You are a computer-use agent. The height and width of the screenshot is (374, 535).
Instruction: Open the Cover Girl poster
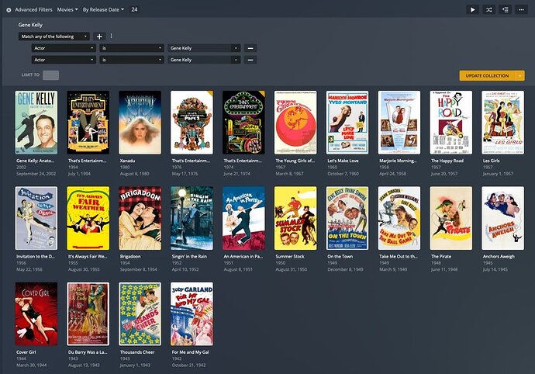(x=36, y=314)
